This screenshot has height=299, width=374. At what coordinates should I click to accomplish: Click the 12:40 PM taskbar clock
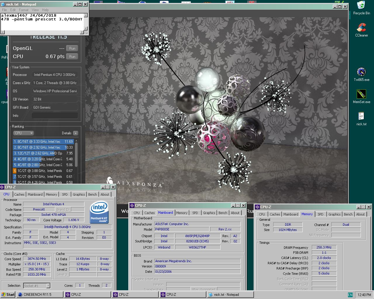(364, 295)
